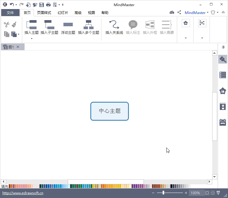The height and width of the screenshot is (198, 228).
Task: Open the clipart star-heart side panel icon
Action: coord(223,106)
